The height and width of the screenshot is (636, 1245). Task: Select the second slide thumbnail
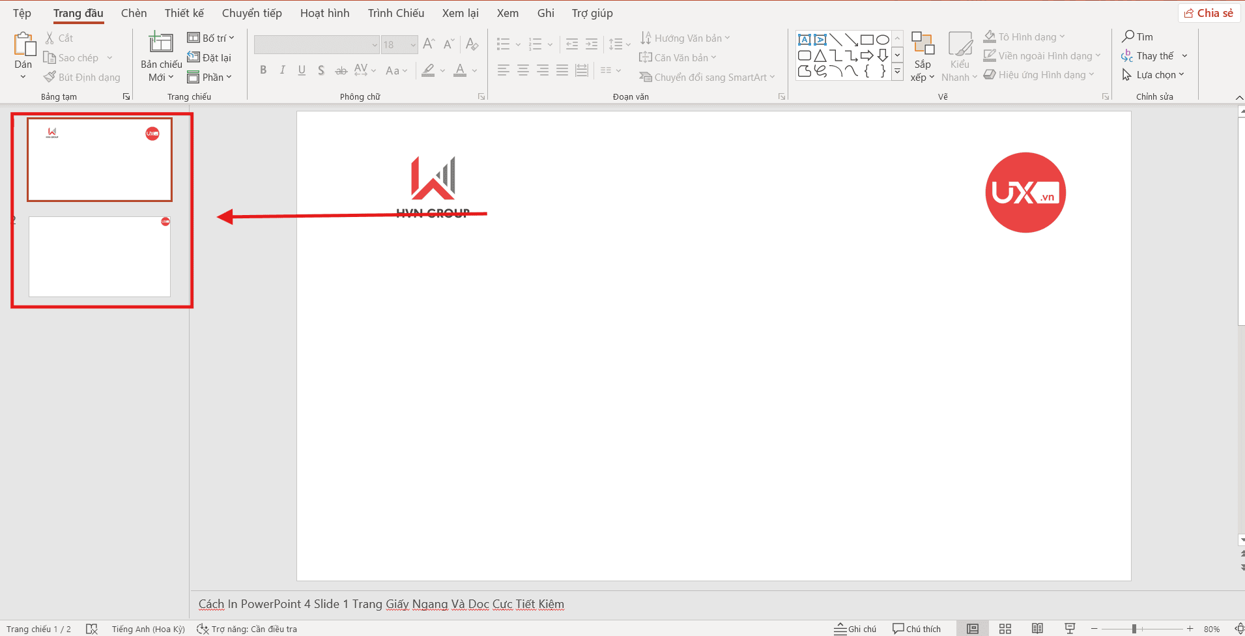click(x=100, y=257)
